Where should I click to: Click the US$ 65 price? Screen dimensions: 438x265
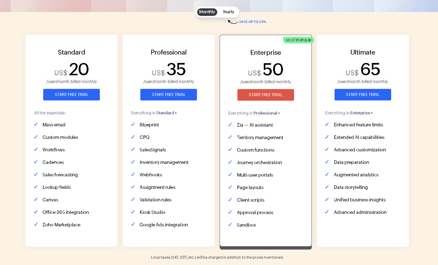pos(363,69)
